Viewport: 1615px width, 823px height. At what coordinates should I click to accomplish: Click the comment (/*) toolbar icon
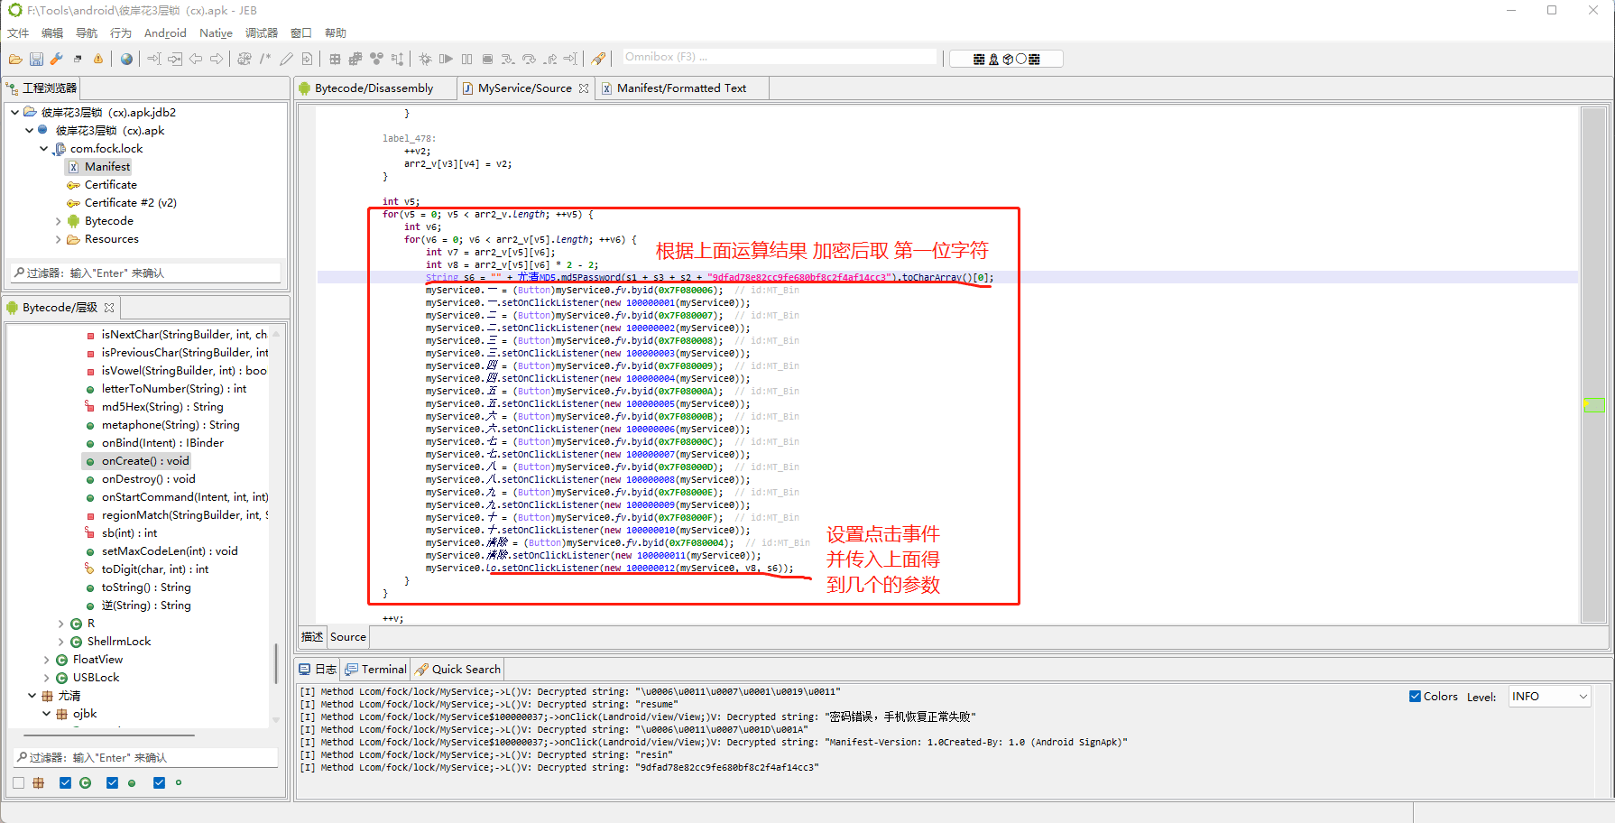pos(265,59)
